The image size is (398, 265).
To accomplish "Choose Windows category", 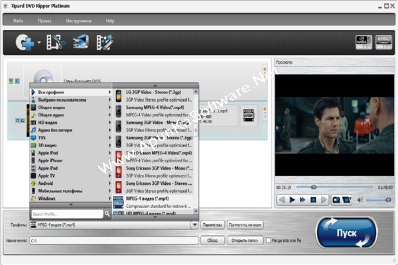I will coord(71,198).
